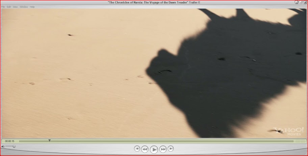Maximize the QuickTime player window
This screenshot has height=156, width=308.
point(301,2)
